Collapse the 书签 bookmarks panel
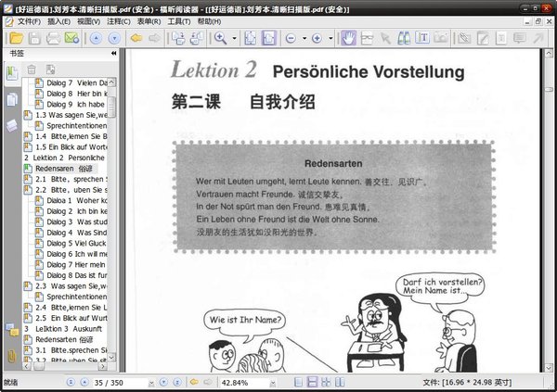The width and height of the screenshot is (557, 392). (113, 53)
